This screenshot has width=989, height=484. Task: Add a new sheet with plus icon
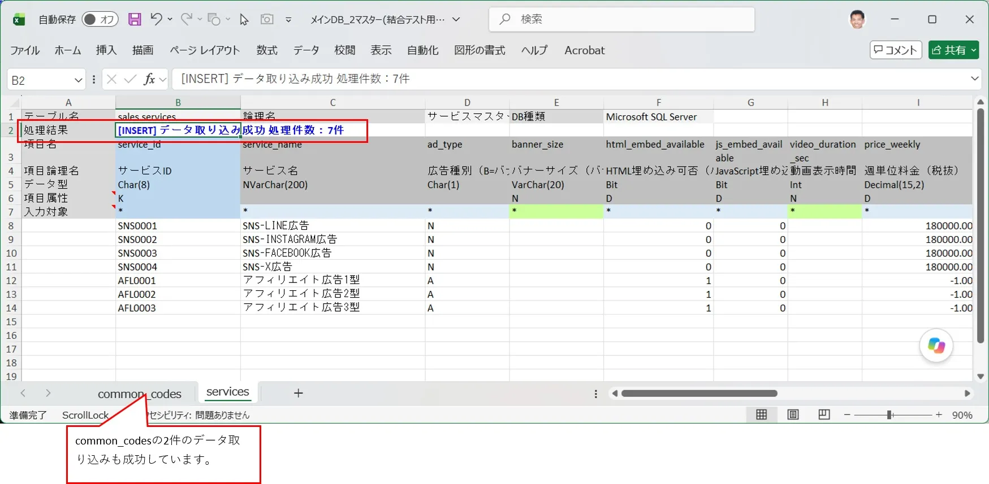click(x=298, y=393)
